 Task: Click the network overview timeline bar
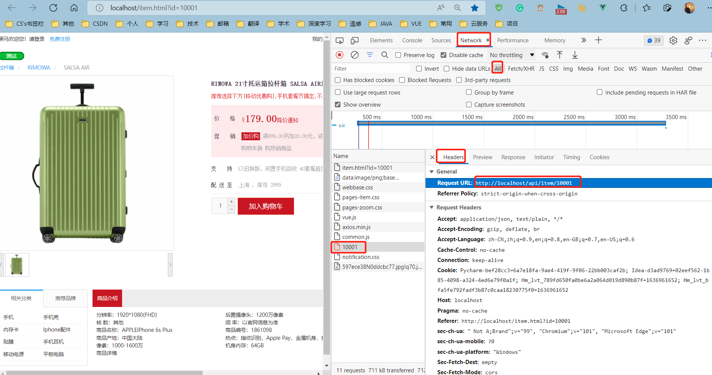coord(511,123)
